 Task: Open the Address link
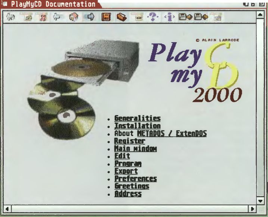tap(128, 194)
